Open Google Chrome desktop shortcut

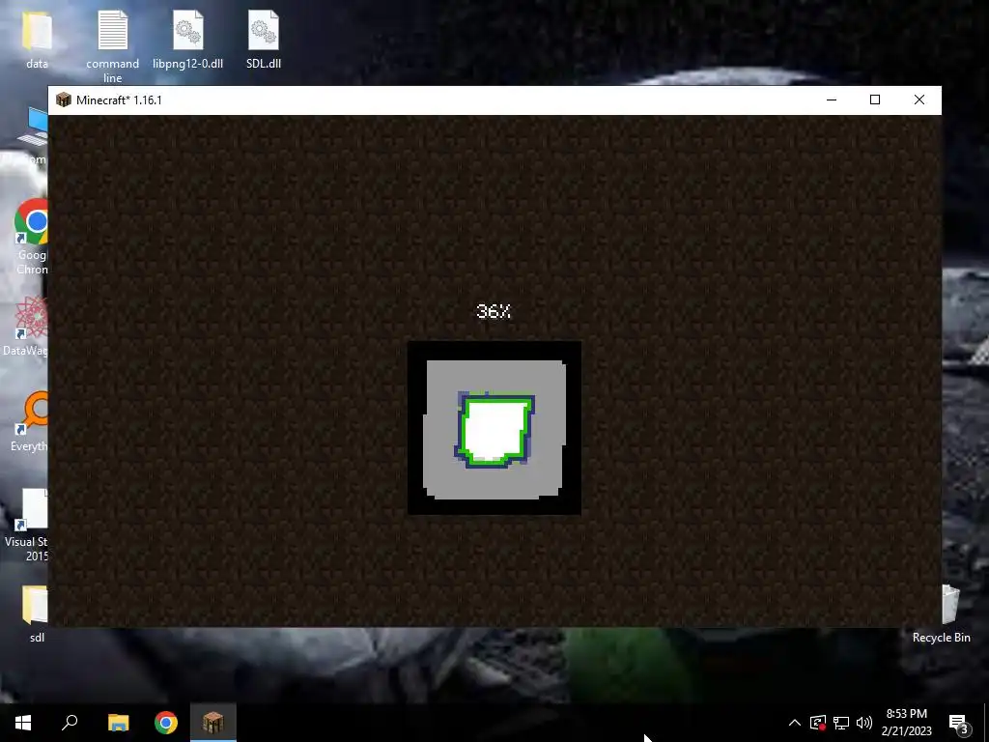[30, 237]
